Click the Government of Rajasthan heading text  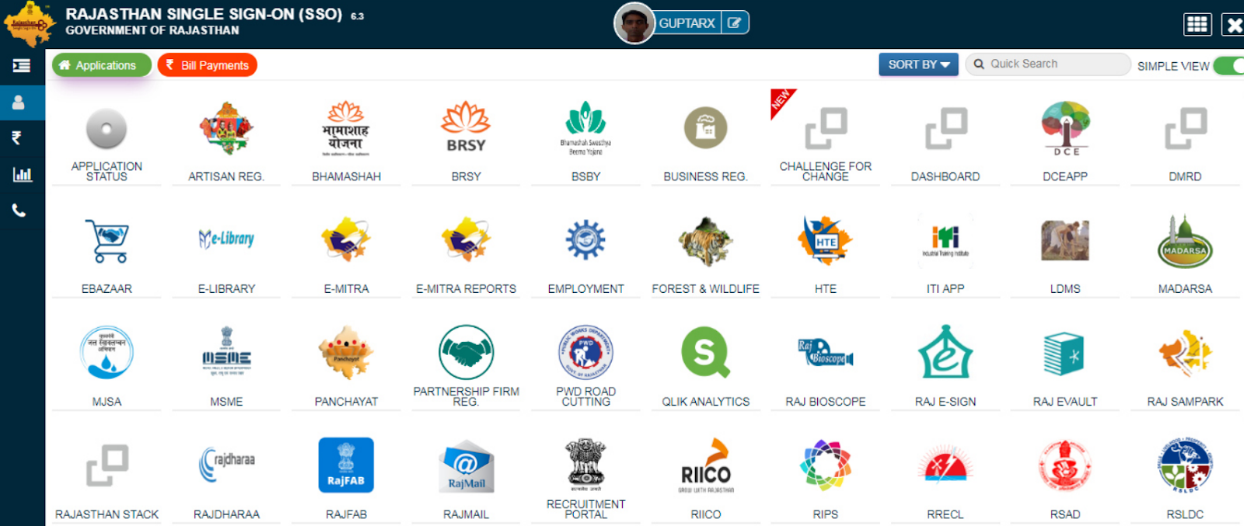click(x=152, y=30)
